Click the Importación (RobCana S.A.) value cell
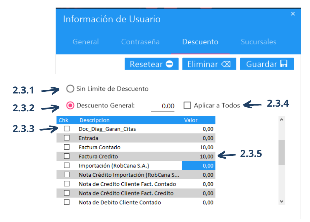This screenshot has height=222, width=310. click(199, 166)
